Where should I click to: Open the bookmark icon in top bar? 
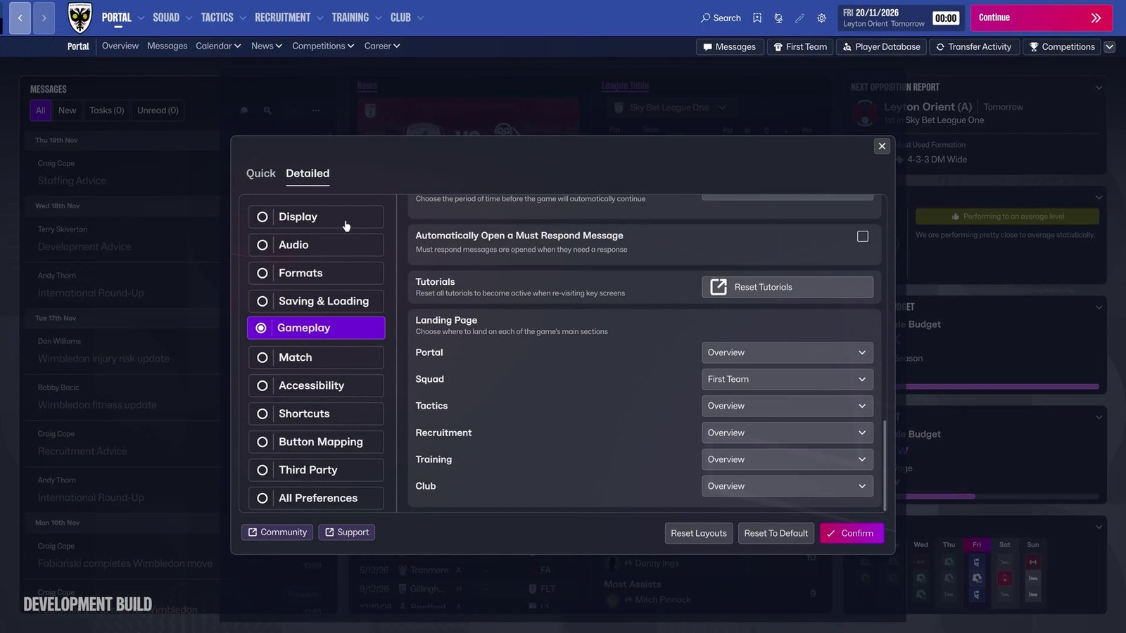tap(757, 18)
